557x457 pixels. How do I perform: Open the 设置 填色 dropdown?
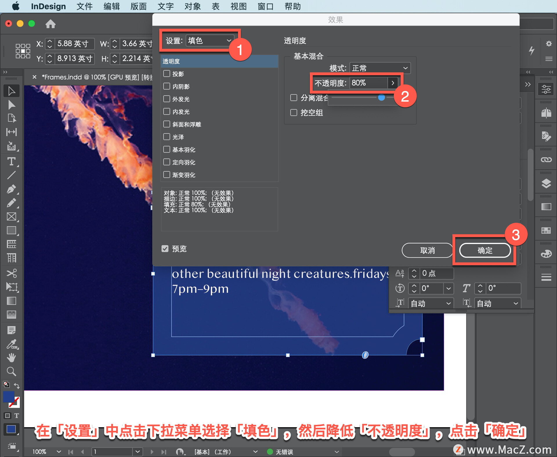tap(209, 41)
